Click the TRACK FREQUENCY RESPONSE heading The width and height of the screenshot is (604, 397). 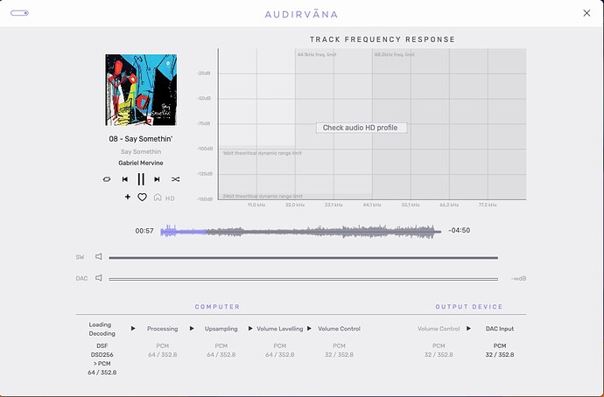[383, 39]
